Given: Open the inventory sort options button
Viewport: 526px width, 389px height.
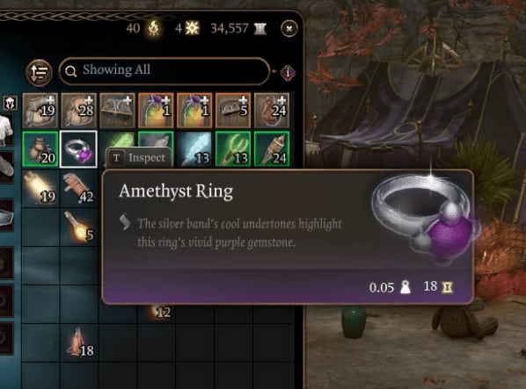Looking at the screenshot, I should [x=40, y=72].
